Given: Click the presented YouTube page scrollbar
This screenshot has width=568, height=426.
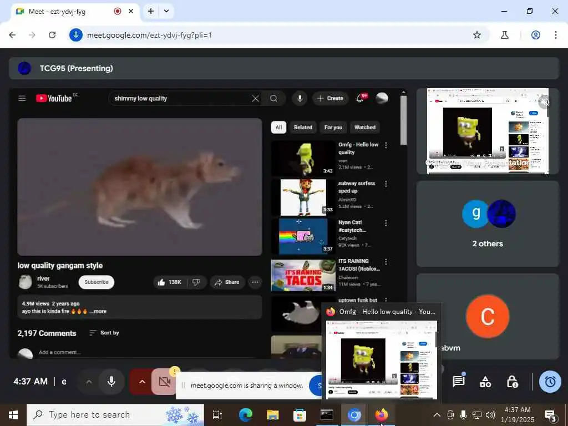Looking at the screenshot, I should tap(404, 120).
